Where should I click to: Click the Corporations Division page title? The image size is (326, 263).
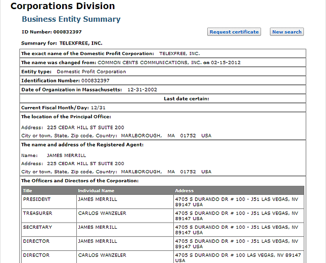click(x=63, y=6)
